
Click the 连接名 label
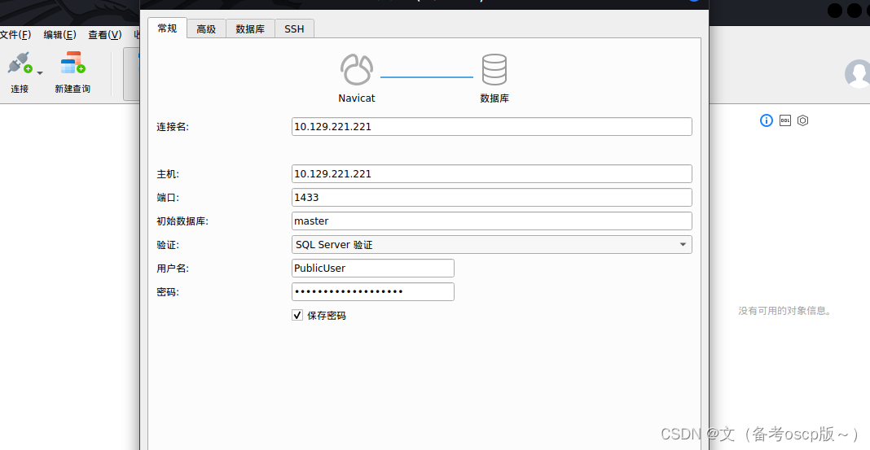[x=173, y=127]
